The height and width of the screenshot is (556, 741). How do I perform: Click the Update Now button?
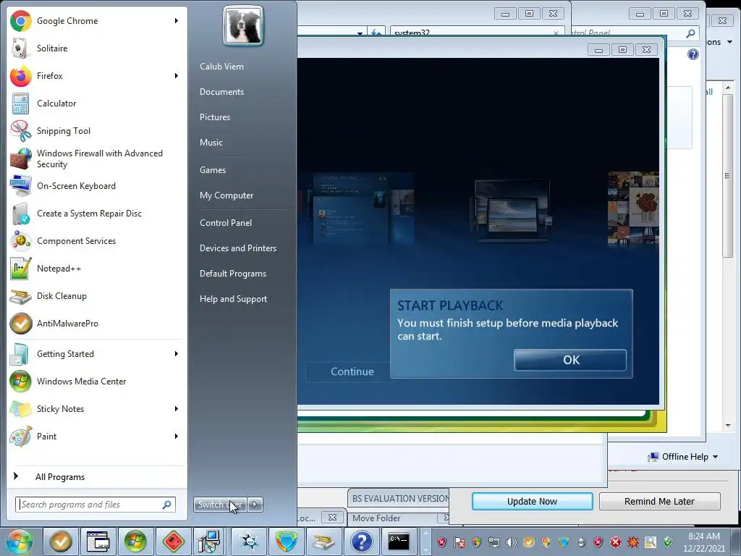[532, 501]
